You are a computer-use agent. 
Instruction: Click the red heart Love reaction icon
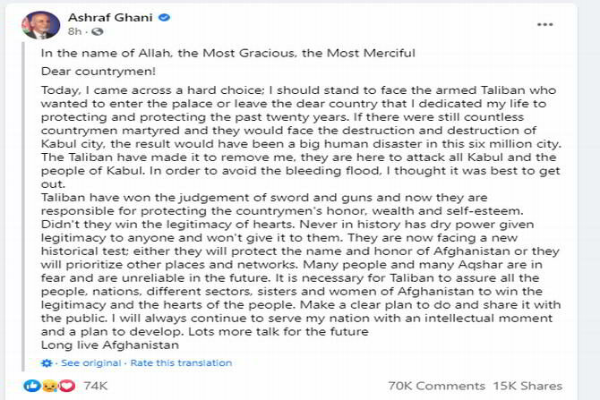[67, 386]
